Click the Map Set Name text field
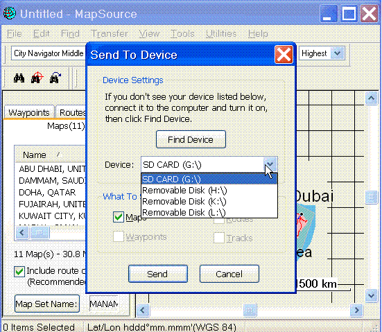This screenshot has width=382, height=332. (104, 304)
